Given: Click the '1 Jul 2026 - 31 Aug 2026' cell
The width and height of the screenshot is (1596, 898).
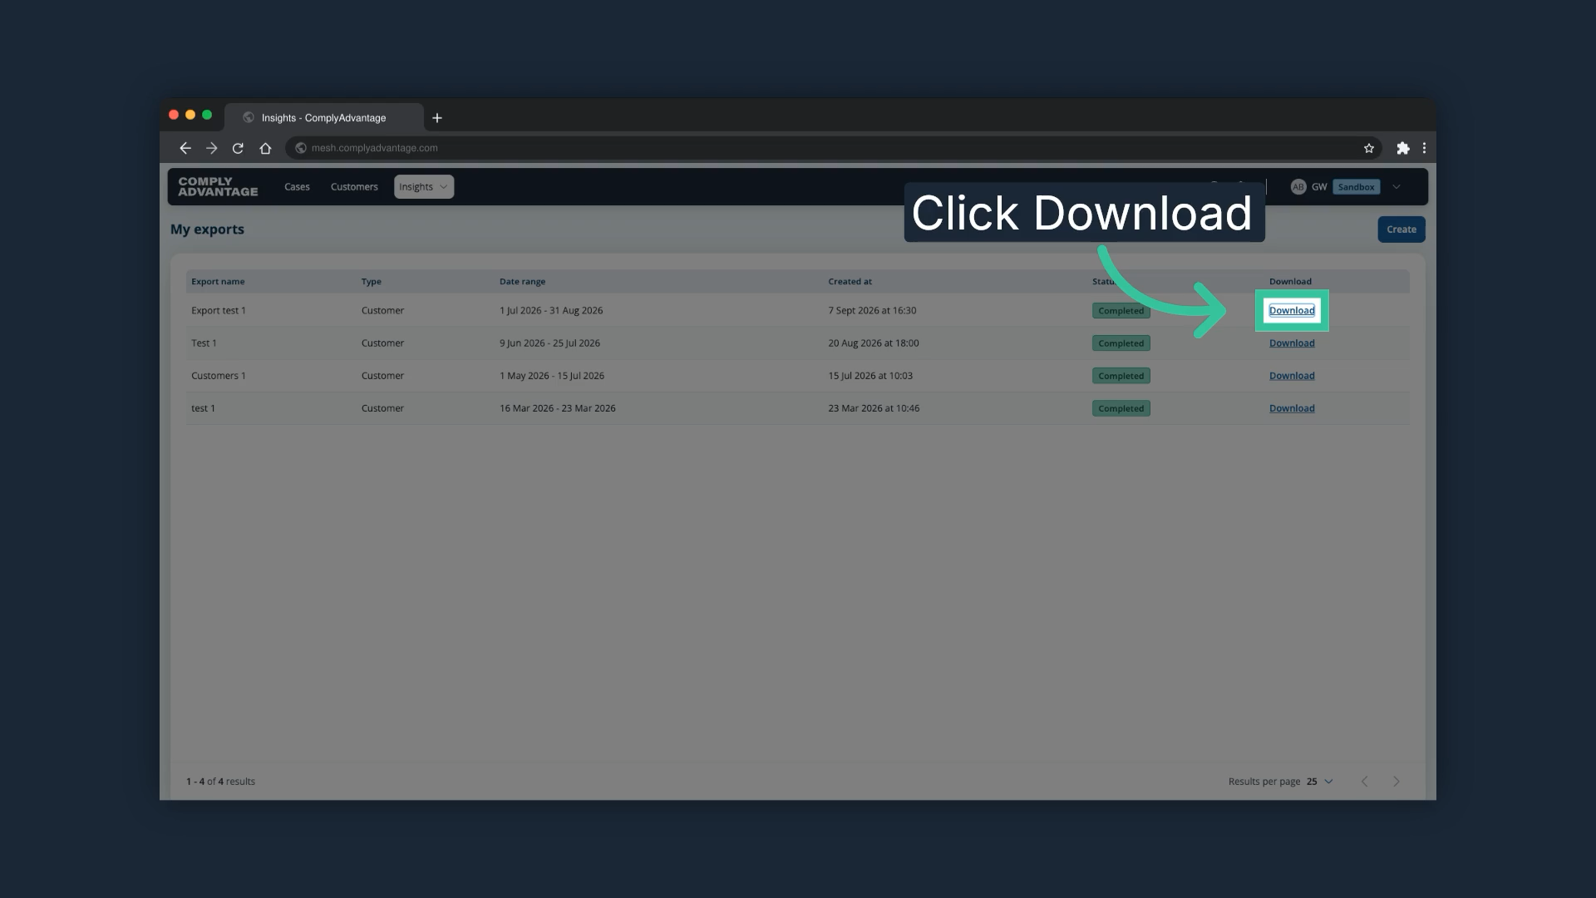Looking at the screenshot, I should pyautogui.click(x=551, y=310).
